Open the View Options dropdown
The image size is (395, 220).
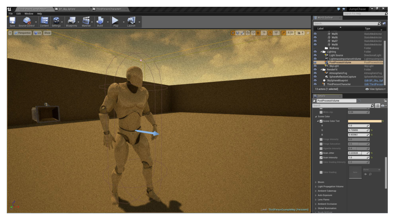coord(375,89)
